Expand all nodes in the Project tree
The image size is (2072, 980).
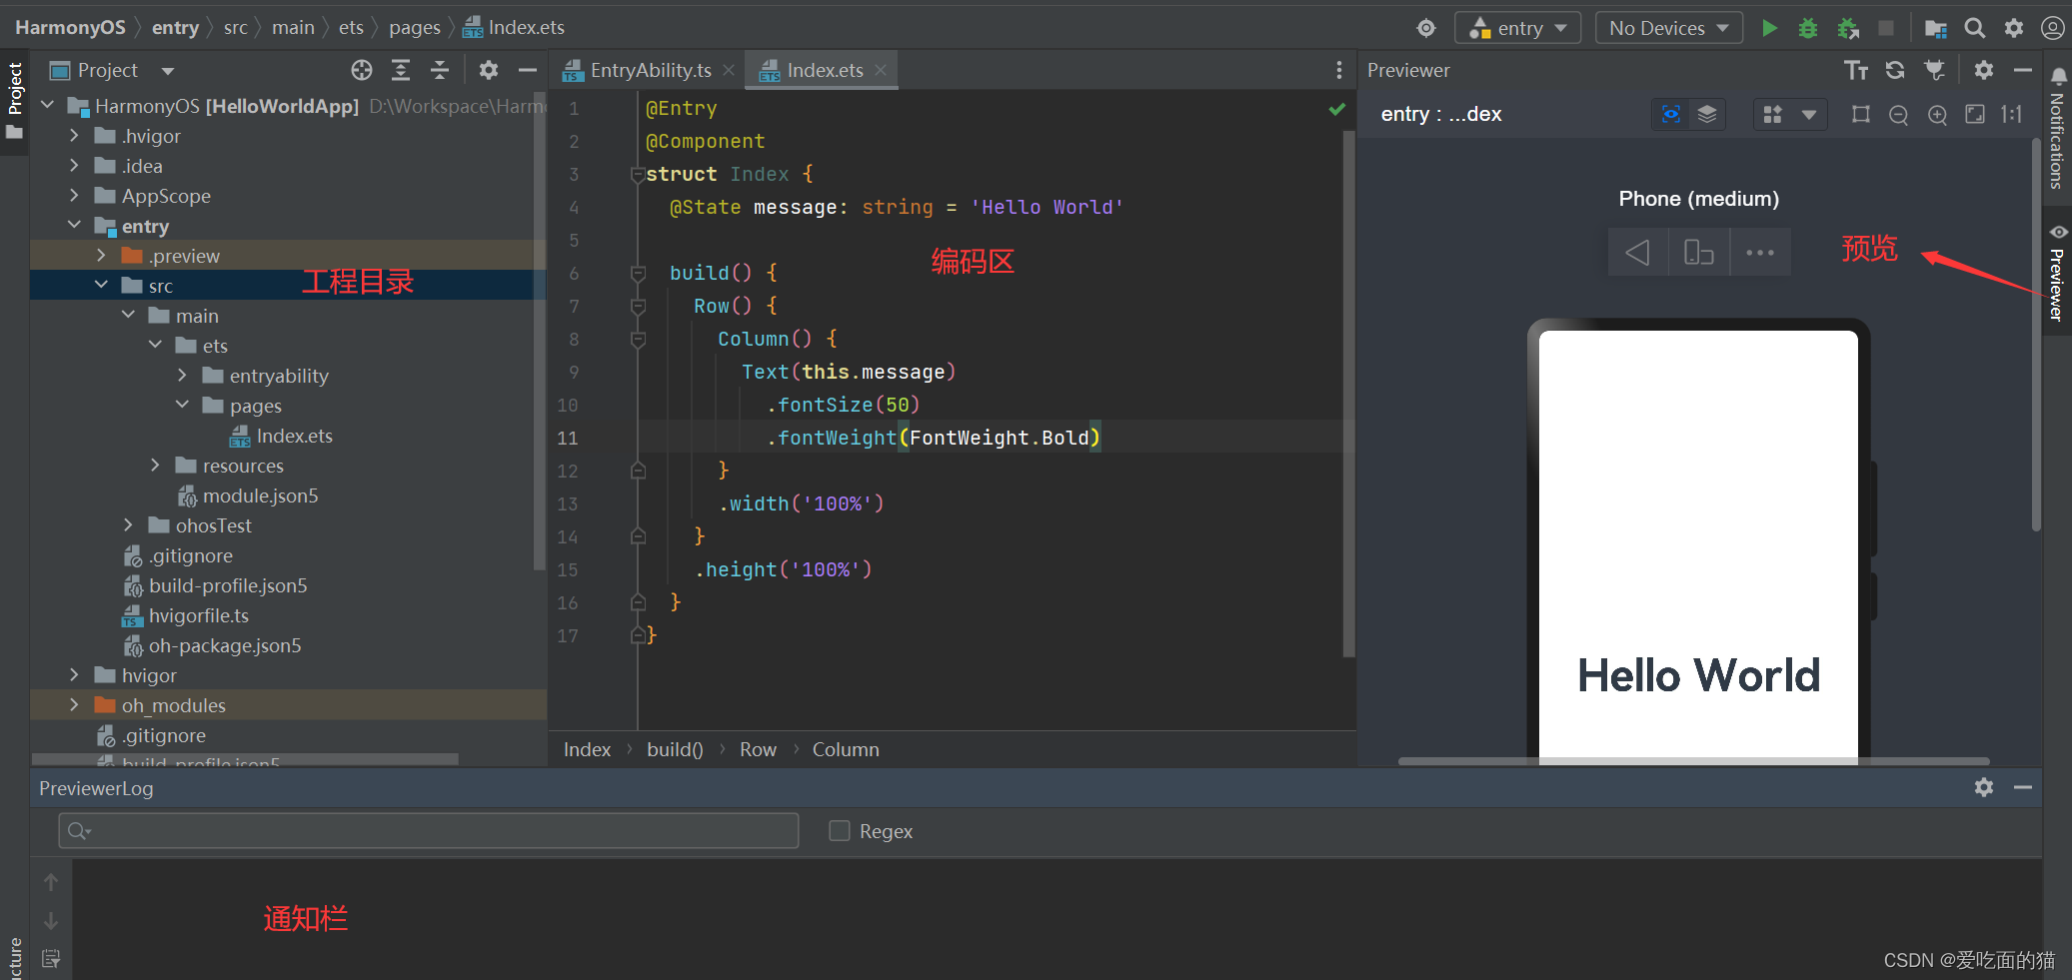pos(401,70)
